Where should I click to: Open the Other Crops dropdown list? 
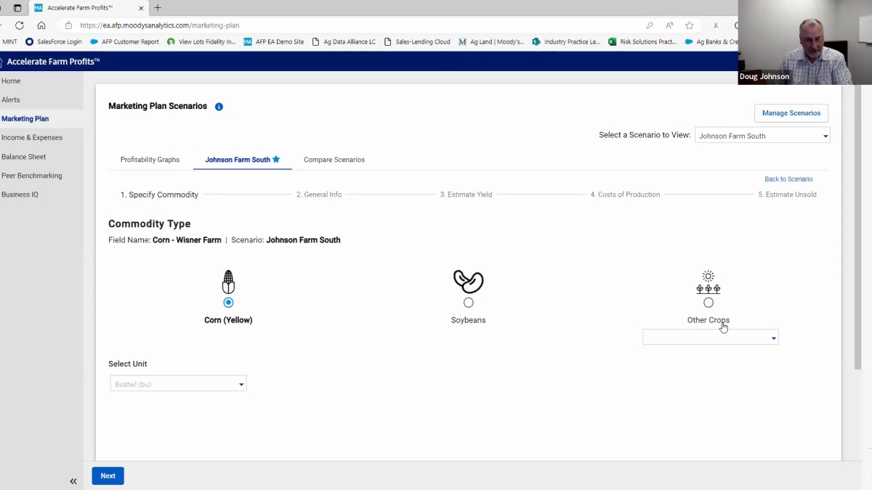(x=711, y=338)
